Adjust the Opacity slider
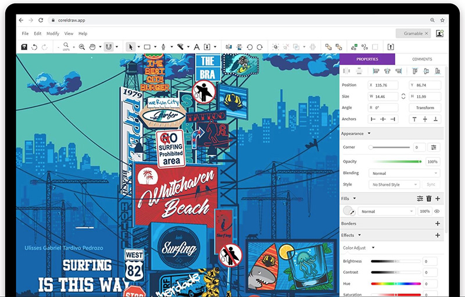This screenshot has height=297, width=465. tap(397, 162)
